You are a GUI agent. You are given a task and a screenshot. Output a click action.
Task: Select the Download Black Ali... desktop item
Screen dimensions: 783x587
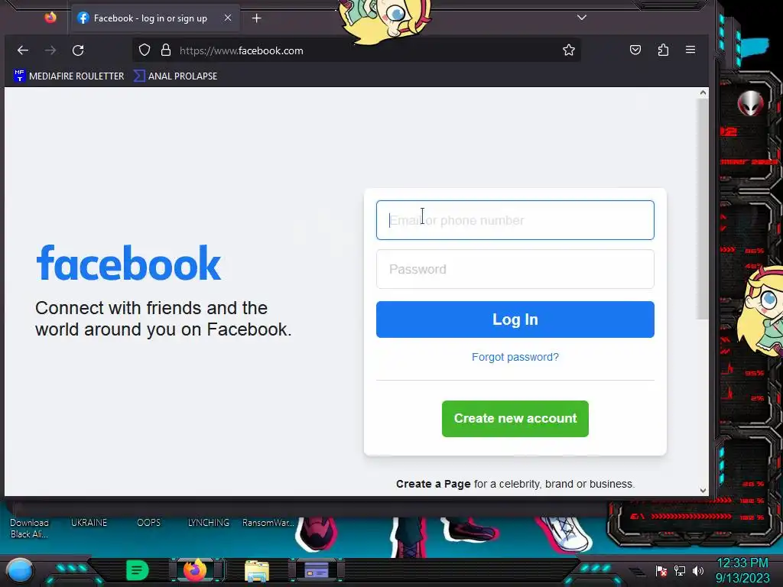click(30, 528)
